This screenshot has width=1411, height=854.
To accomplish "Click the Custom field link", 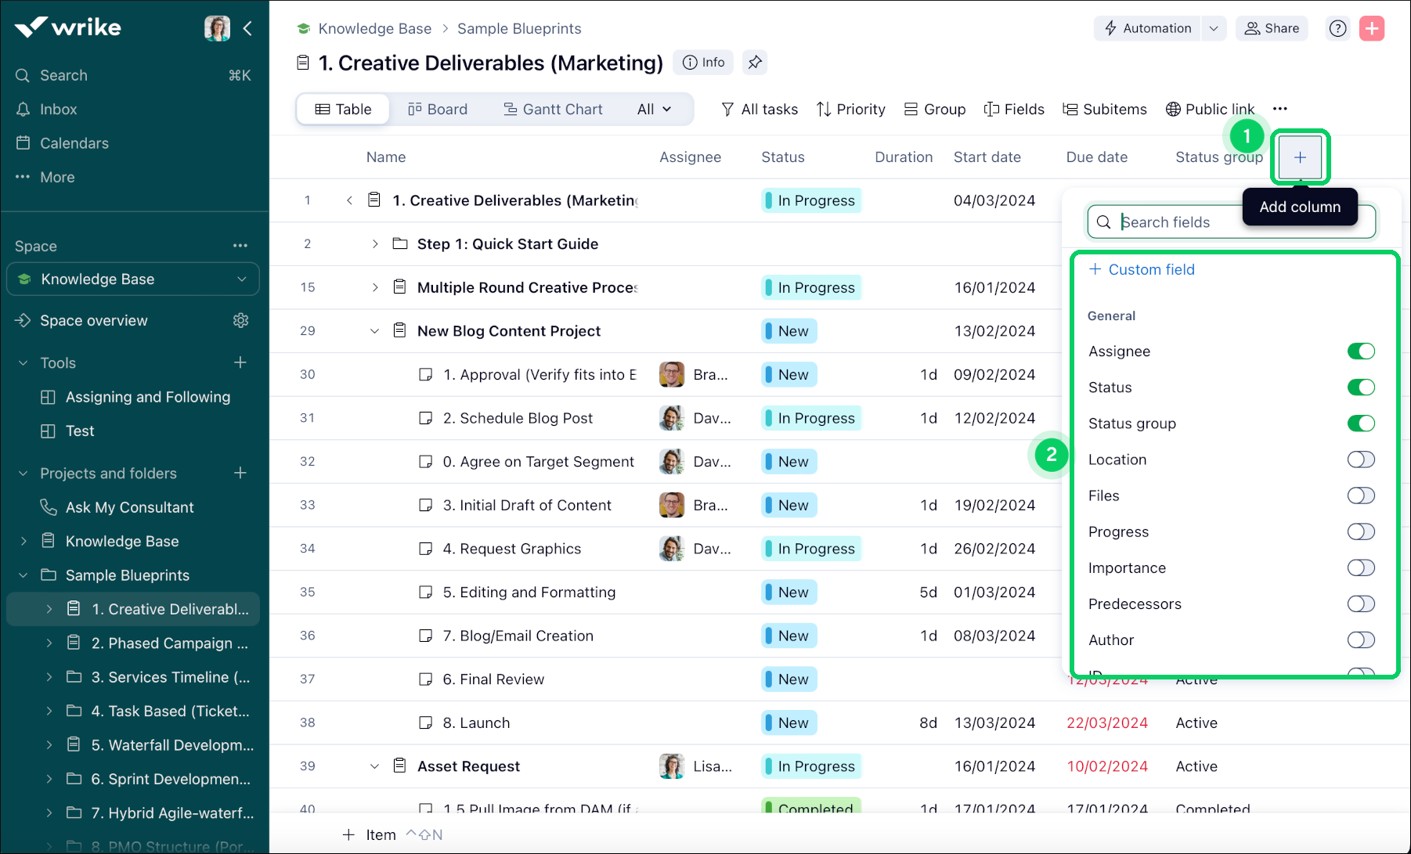I will click(x=1151, y=268).
